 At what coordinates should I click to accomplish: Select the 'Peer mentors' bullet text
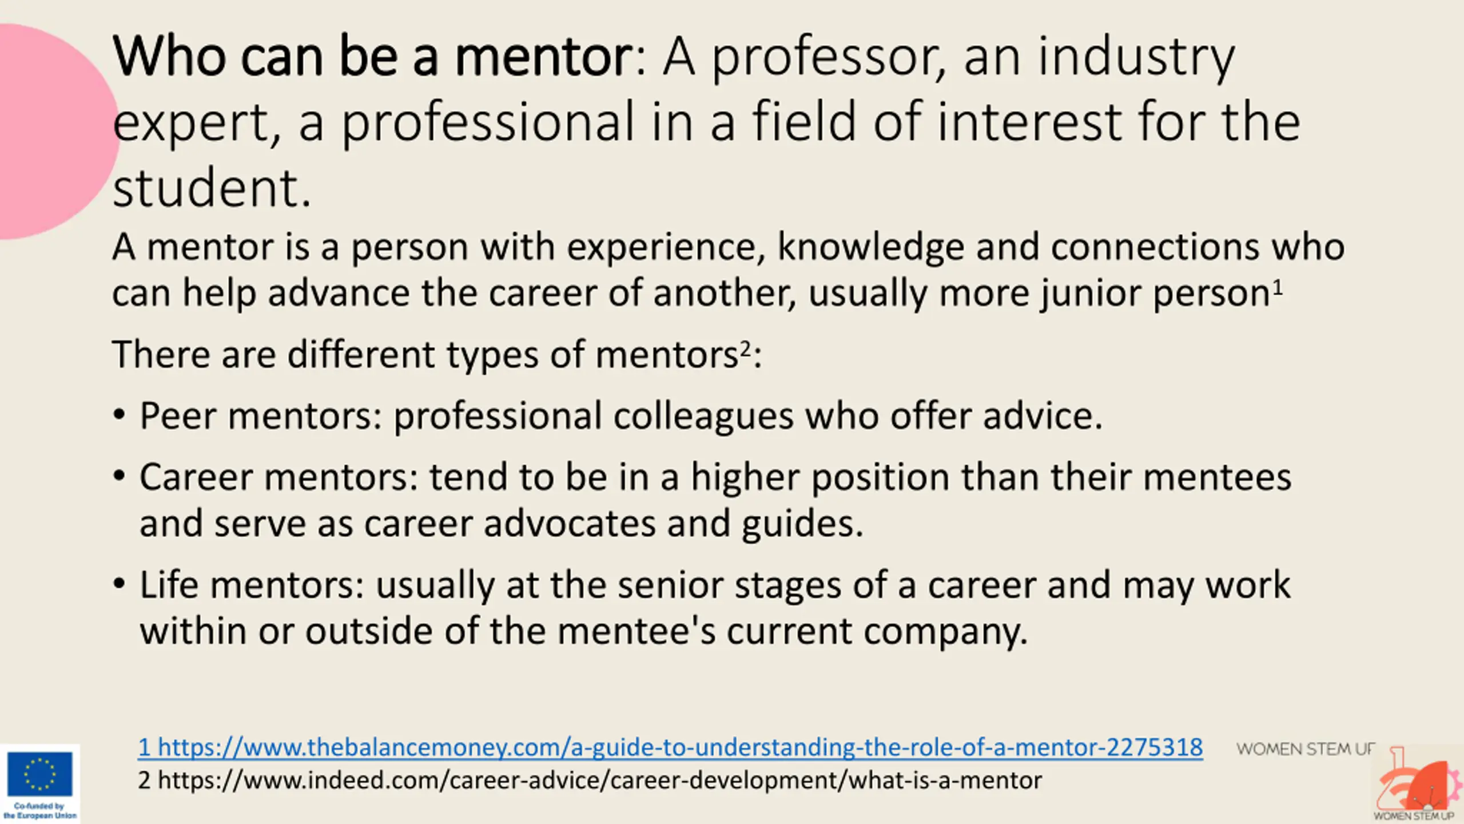tap(621, 416)
